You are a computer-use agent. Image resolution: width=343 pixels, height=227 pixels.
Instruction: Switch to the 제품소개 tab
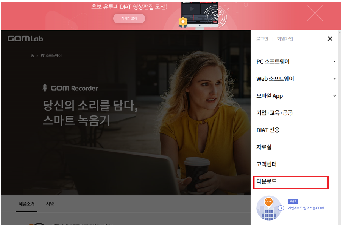click(27, 204)
